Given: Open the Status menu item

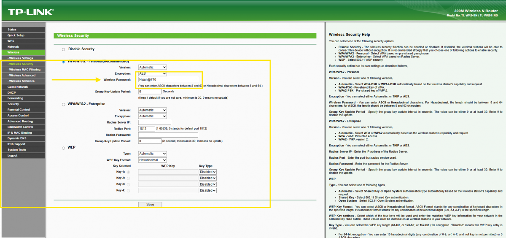Looking at the screenshot, I should point(22,30).
